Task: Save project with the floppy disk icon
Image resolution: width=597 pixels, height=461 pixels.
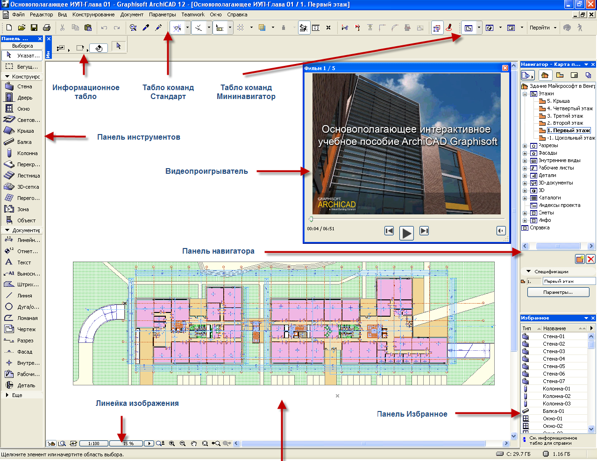Action: pos(34,28)
